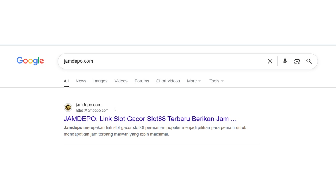Image resolution: width=336 pixels, height=189 pixels.
Task: Clear the search box with the X icon
Action: 270,61
